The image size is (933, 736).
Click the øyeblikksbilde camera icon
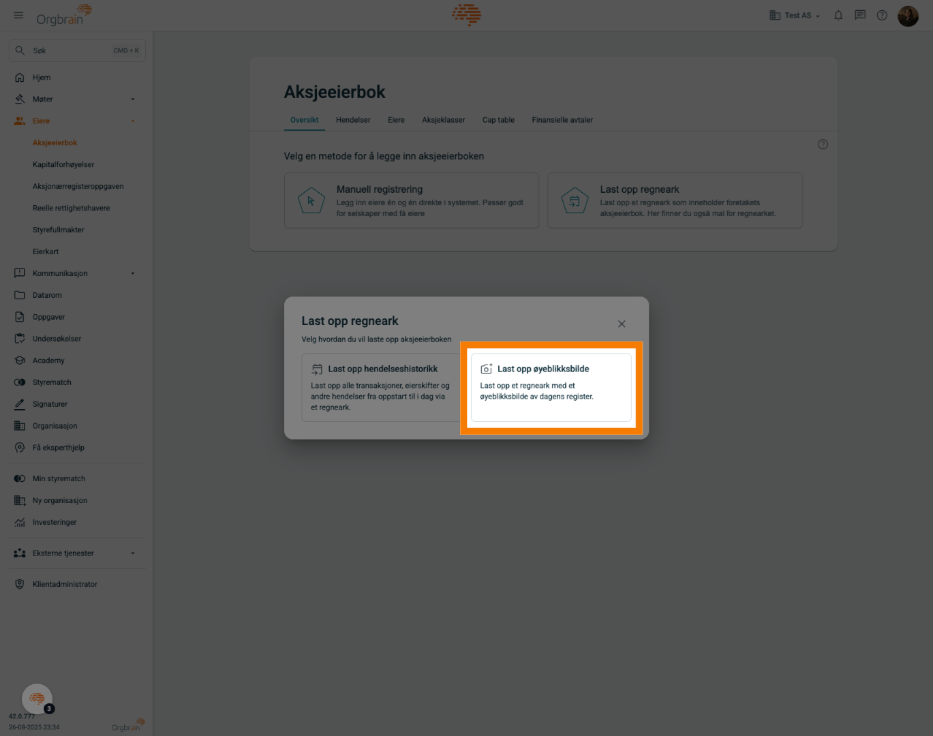coord(487,369)
